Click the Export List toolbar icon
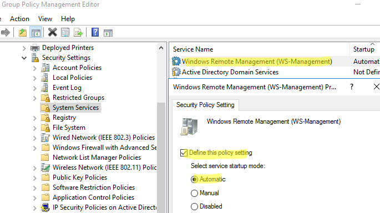The width and height of the screenshot is (380, 213). tap(78, 32)
